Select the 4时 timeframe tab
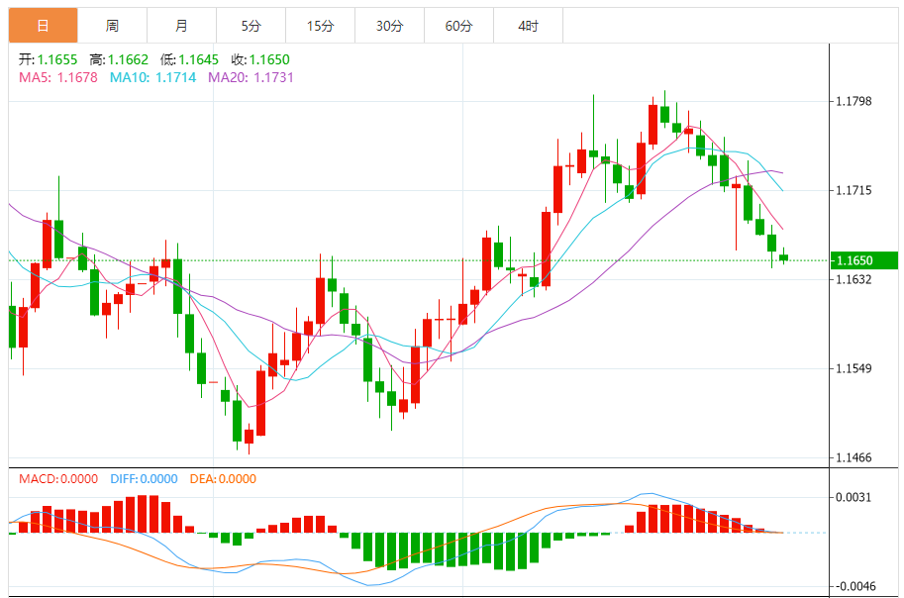The height and width of the screenshot is (598, 904). pyautogui.click(x=528, y=26)
